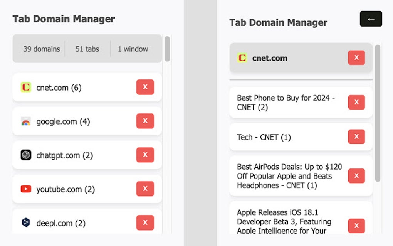Click the CNET favicon in the right panel header
Screen dimensions: 393x246
[242, 58]
